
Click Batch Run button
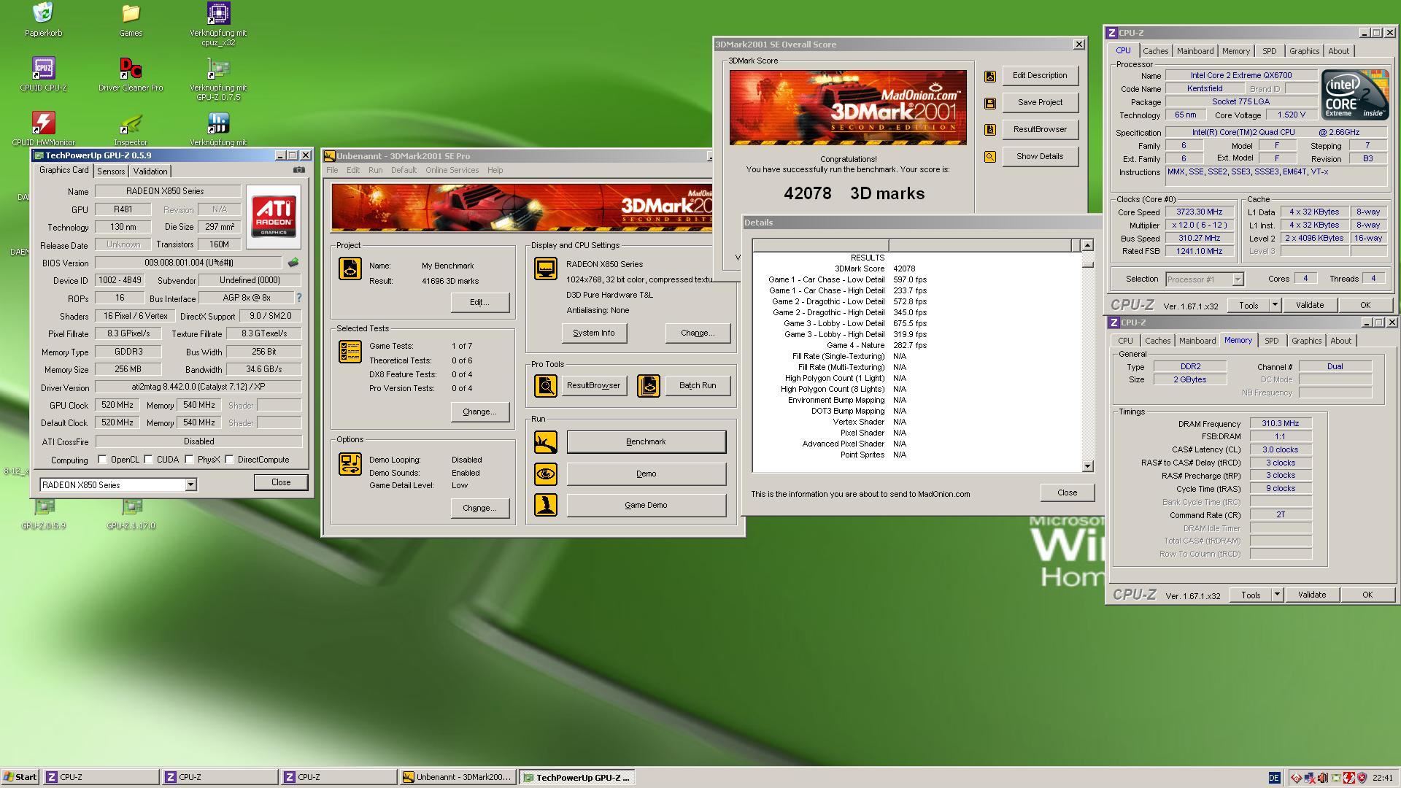[x=698, y=385]
